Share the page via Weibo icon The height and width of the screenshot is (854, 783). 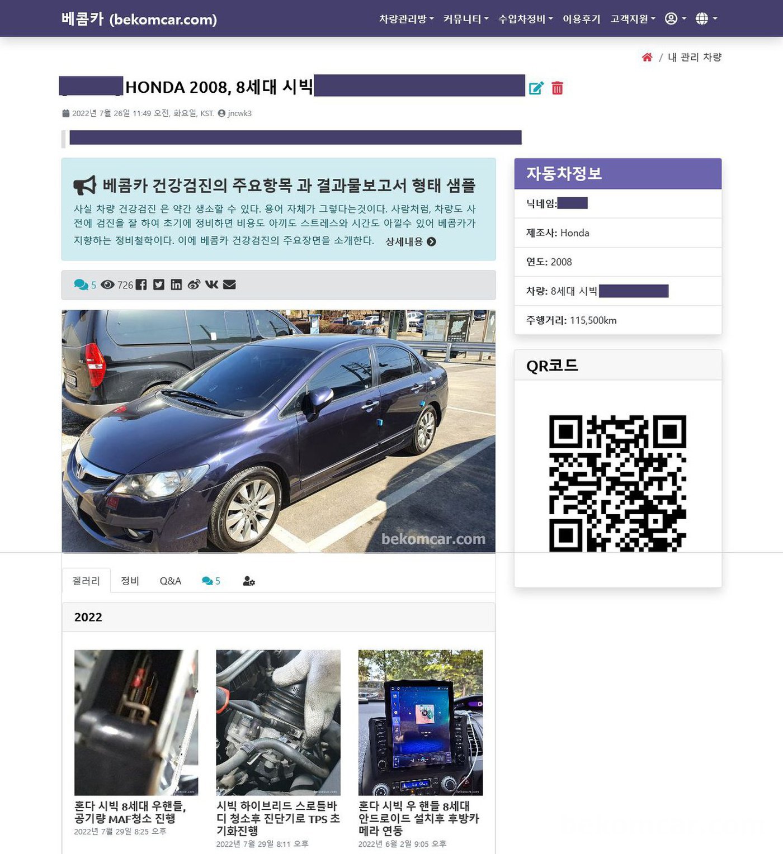[194, 285]
